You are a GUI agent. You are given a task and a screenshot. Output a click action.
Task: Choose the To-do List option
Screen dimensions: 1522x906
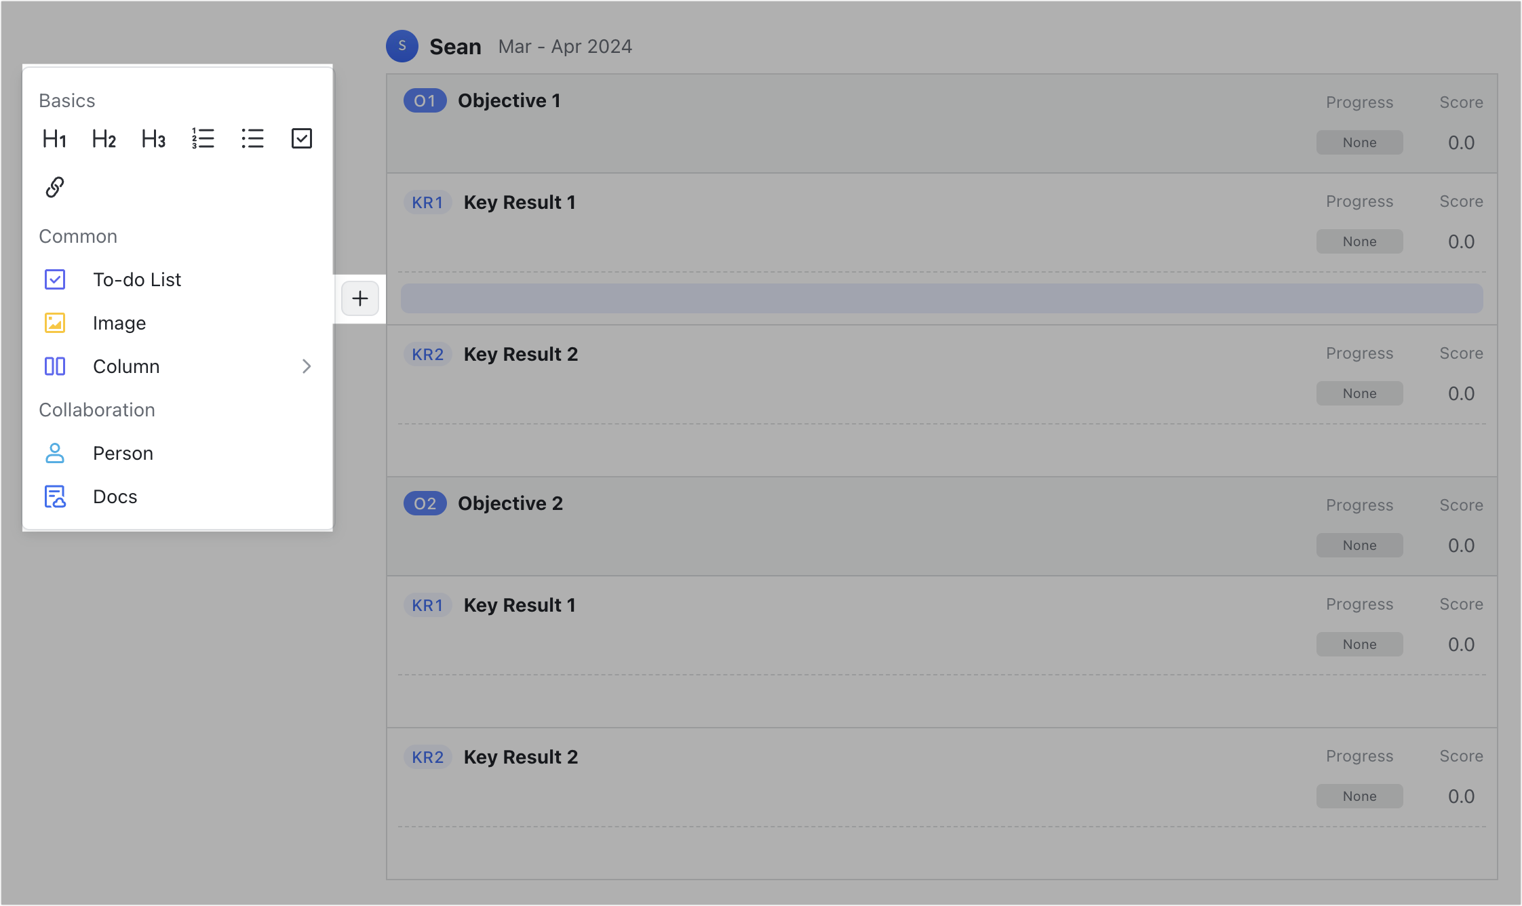click(x=137, y=279)
